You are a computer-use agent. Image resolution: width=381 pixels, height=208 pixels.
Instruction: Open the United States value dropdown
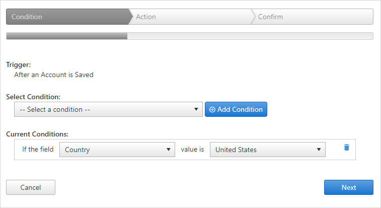pyautogui.click(x=268, y=150)
